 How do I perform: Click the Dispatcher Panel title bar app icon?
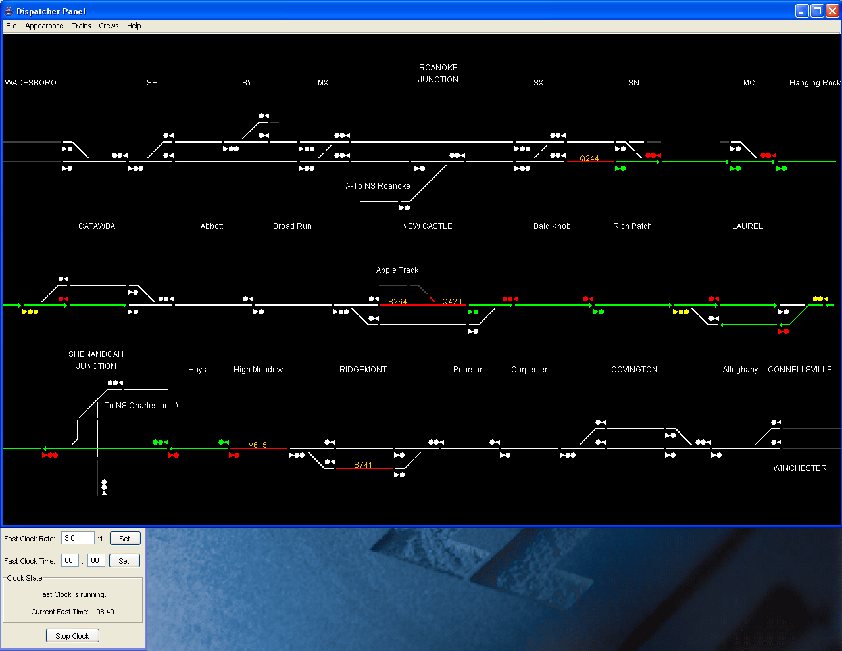tap(9, 11)
